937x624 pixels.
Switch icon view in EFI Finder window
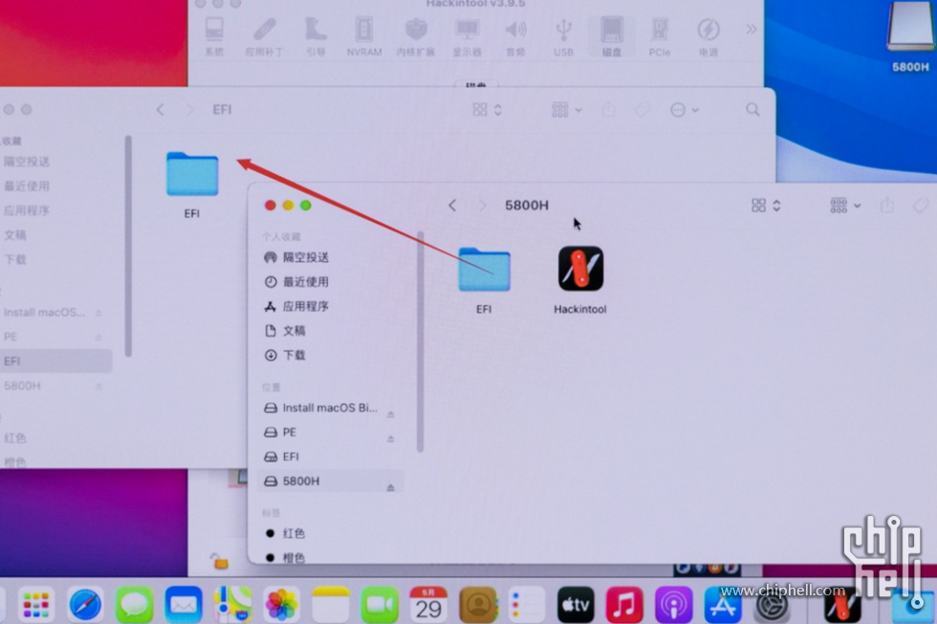click(x=487, y=109)
